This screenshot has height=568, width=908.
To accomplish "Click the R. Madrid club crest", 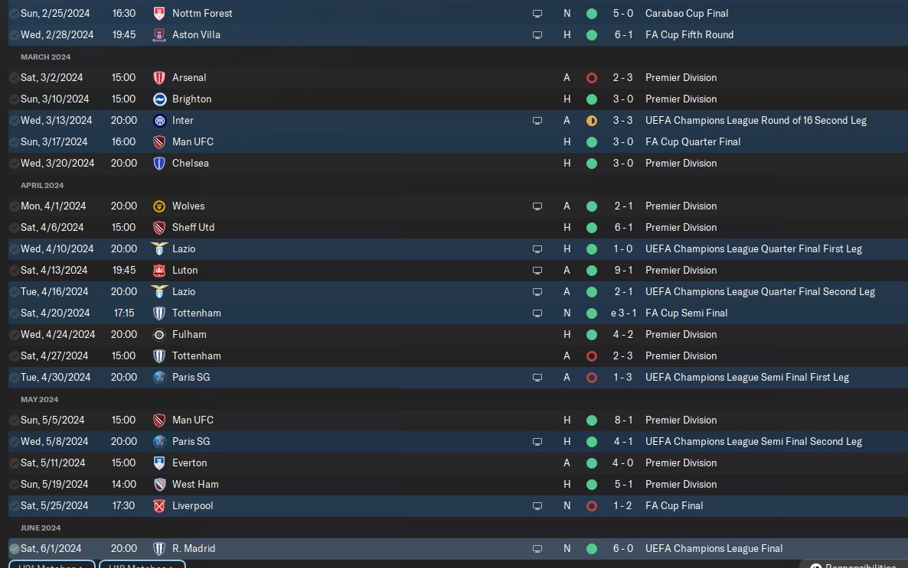I will tap(159, 548).
